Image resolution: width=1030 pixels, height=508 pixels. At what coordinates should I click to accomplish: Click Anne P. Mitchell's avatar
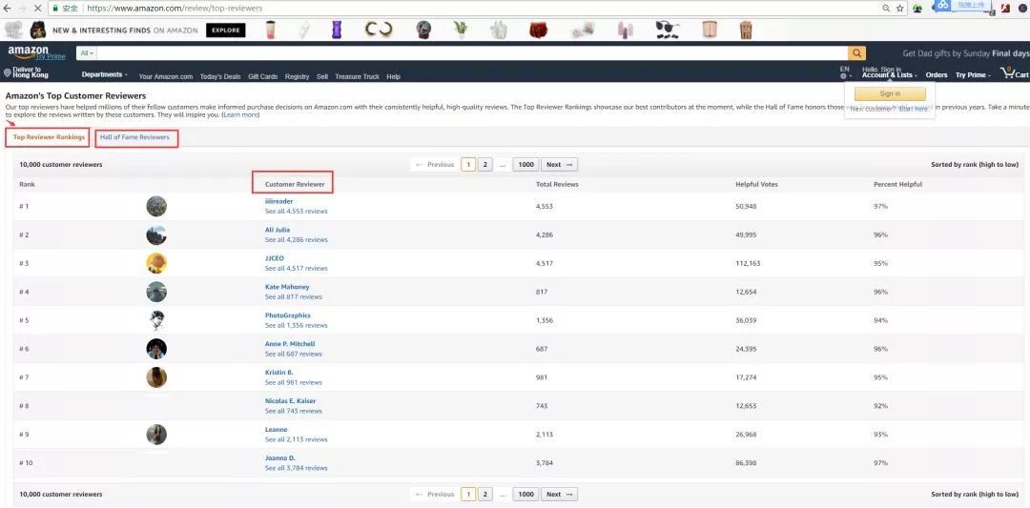coord(156,349)
